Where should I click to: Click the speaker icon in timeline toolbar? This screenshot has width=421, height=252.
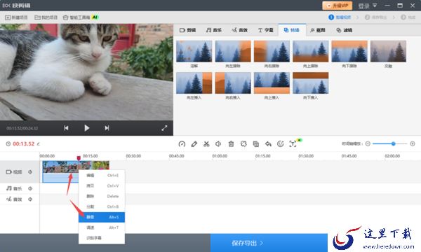tap(218, 144)
